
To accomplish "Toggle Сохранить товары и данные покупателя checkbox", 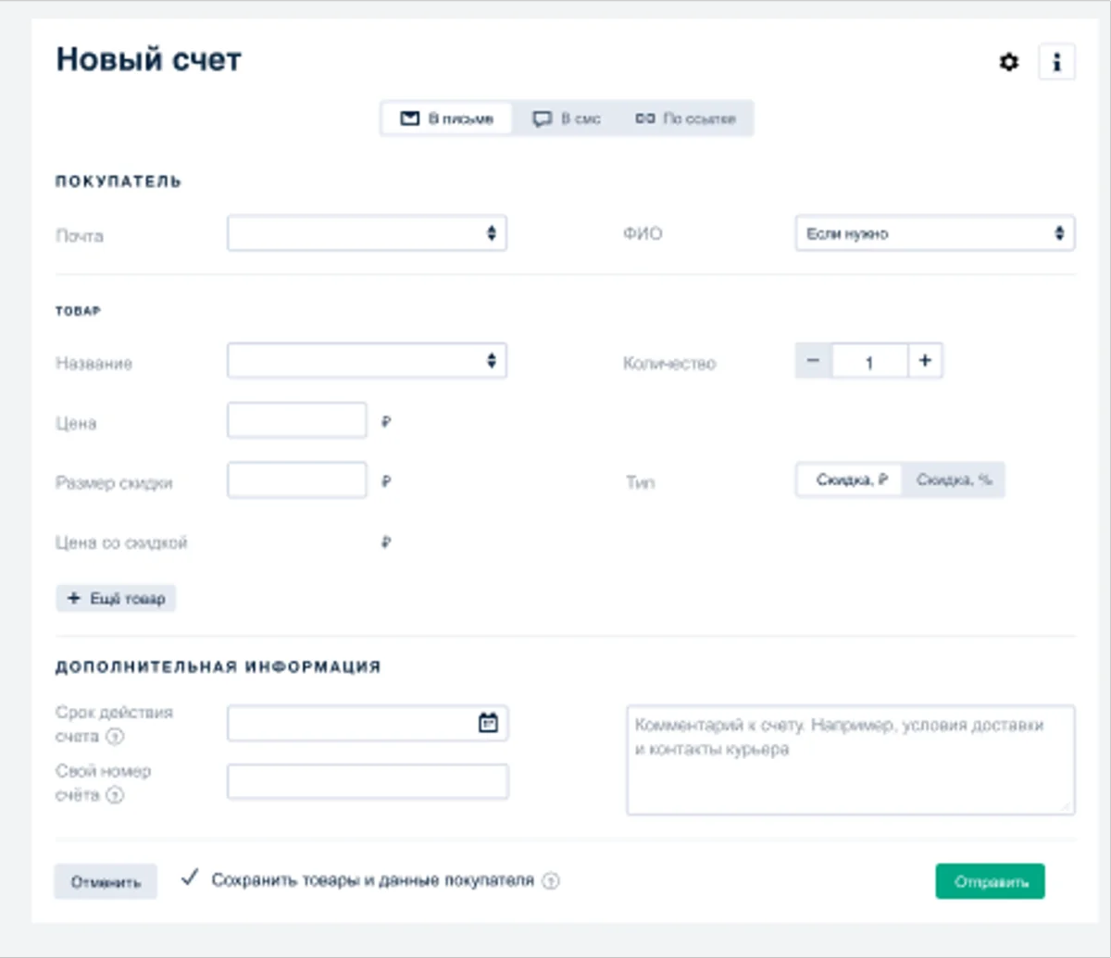I will (190, 878).
